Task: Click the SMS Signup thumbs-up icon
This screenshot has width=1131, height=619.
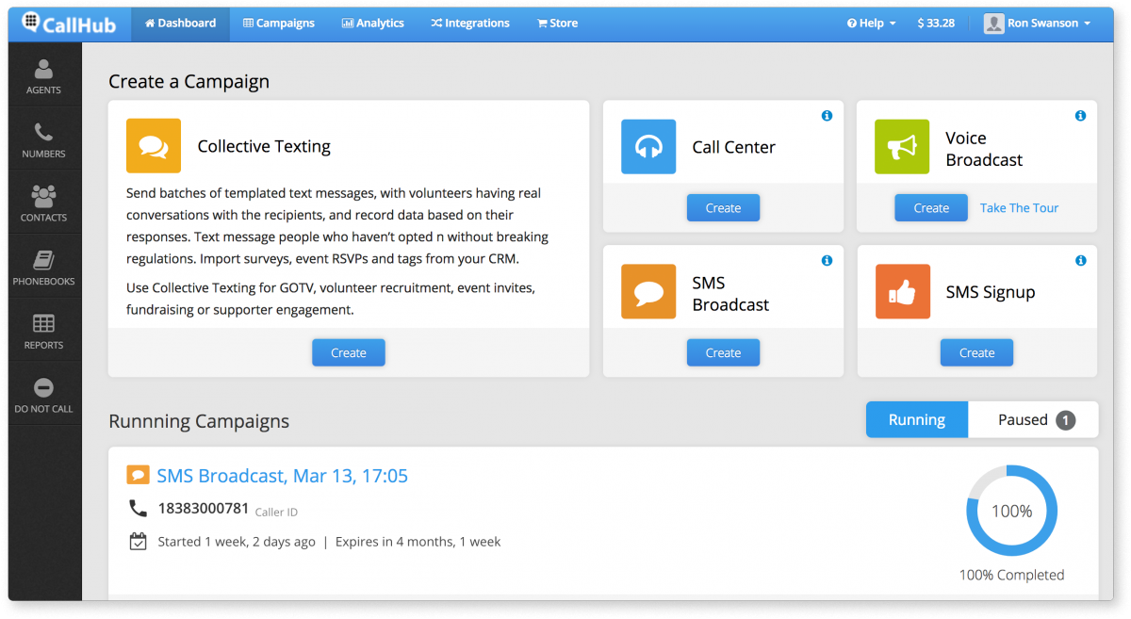Action: click(902, 292)
